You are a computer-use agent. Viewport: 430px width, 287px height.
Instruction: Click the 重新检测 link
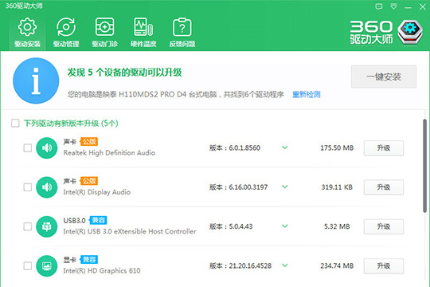point(306,95)
